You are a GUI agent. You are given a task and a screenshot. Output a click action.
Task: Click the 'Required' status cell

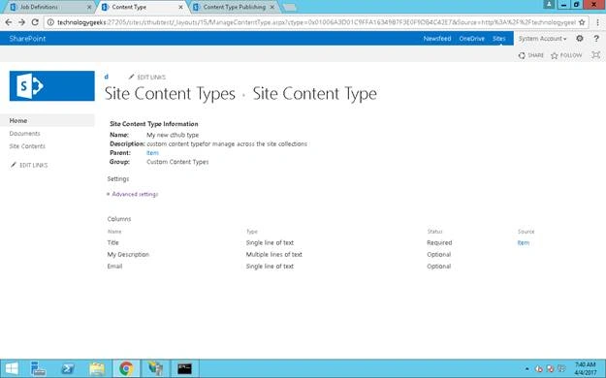(439, 242)
